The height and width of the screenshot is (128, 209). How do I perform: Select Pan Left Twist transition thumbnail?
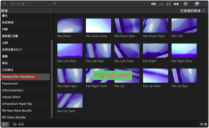[x=127, y=51]
